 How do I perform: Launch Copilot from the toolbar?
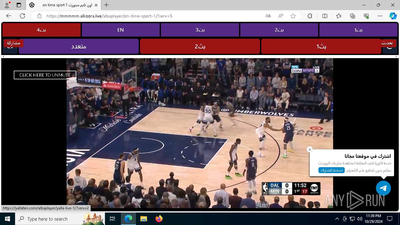[x=393, y=16]
